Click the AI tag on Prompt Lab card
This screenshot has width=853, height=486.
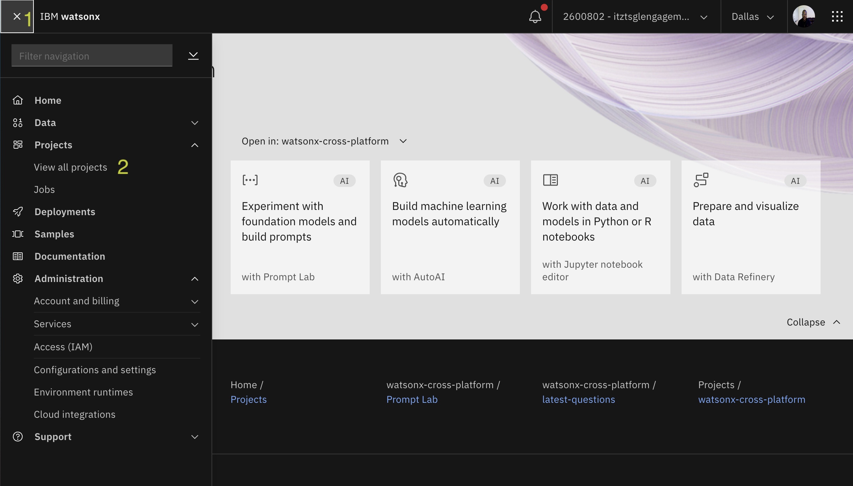tap(344, 181)
